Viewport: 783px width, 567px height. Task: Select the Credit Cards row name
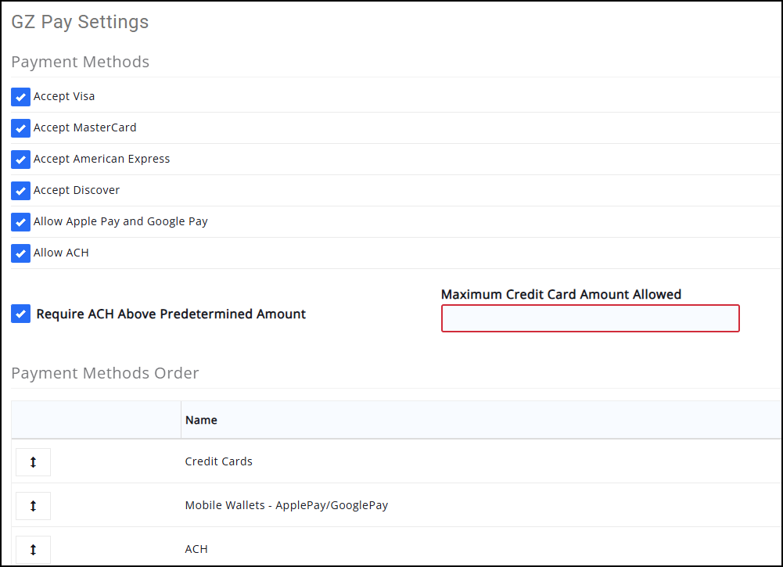tap(218, 461)
